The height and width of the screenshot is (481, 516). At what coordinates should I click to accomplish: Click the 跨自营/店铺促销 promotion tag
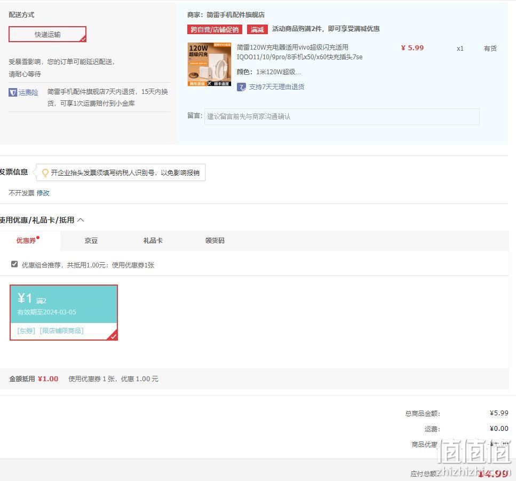[215, 30]
